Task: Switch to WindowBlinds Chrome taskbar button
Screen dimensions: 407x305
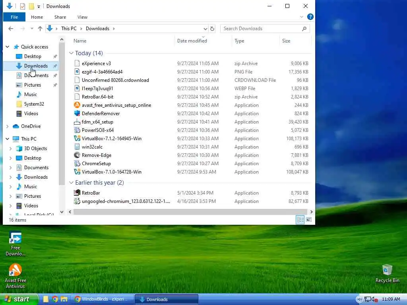Action: 103,299
